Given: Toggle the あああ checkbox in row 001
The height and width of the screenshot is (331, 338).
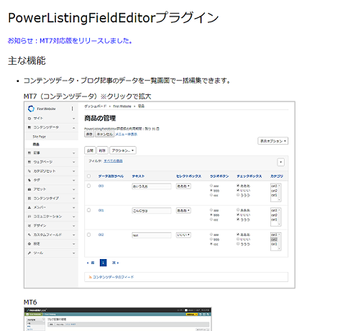Looking at the screenshot, I should 238,210.
